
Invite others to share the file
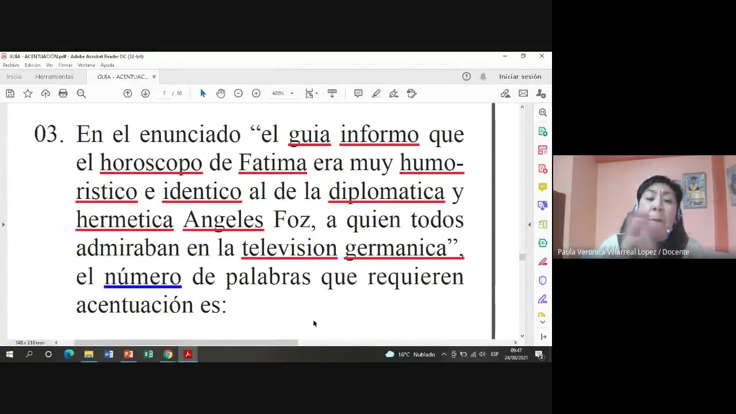point(541,93)
